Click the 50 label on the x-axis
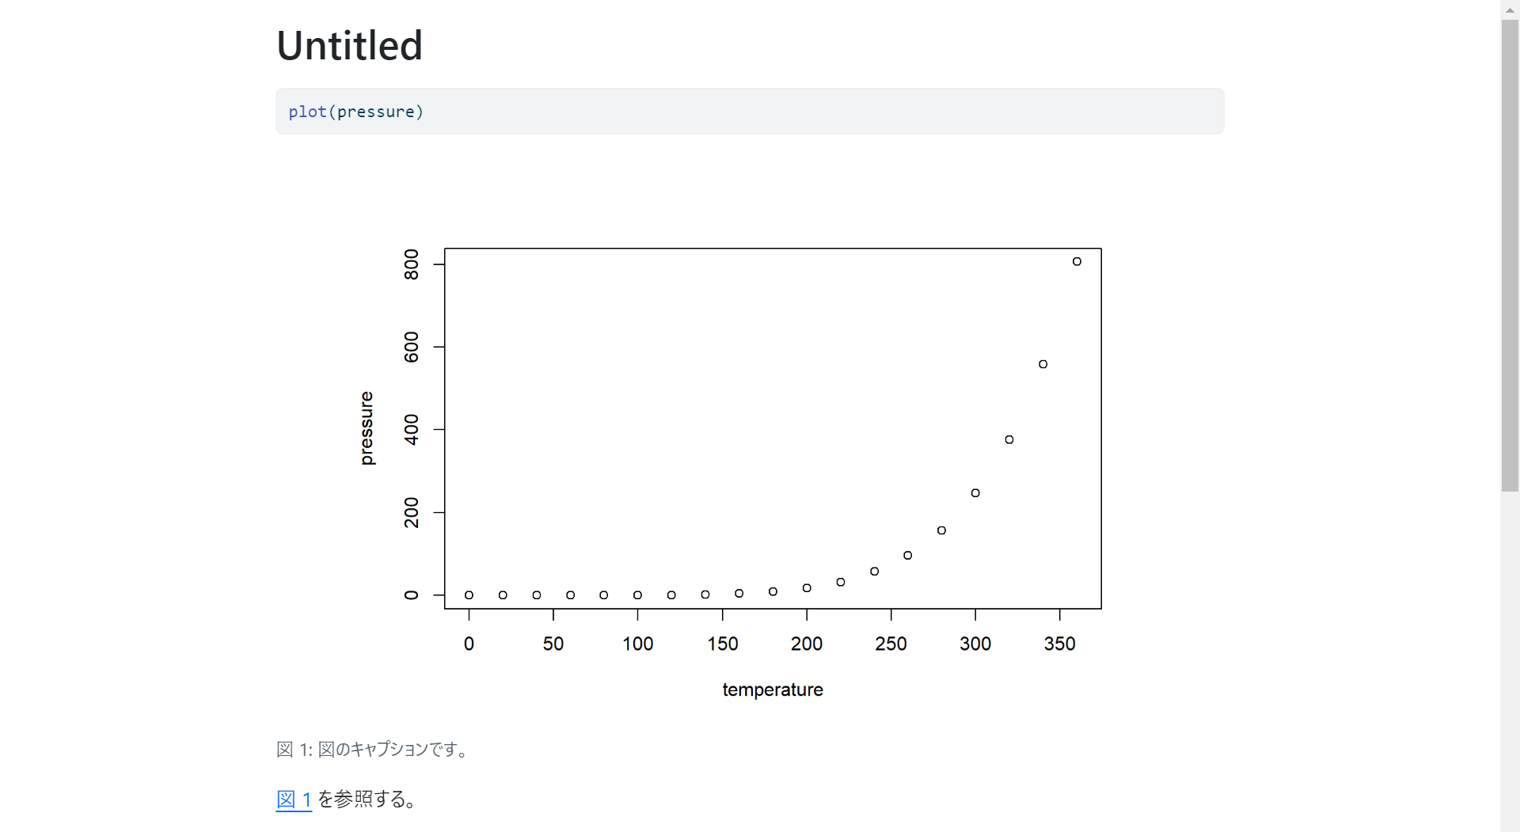Viewport: 1520px width, 832px height. click(x=553, y=644)
